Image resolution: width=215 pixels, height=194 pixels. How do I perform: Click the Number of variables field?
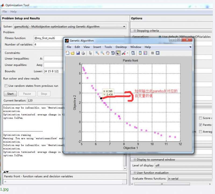pos(49,44)
